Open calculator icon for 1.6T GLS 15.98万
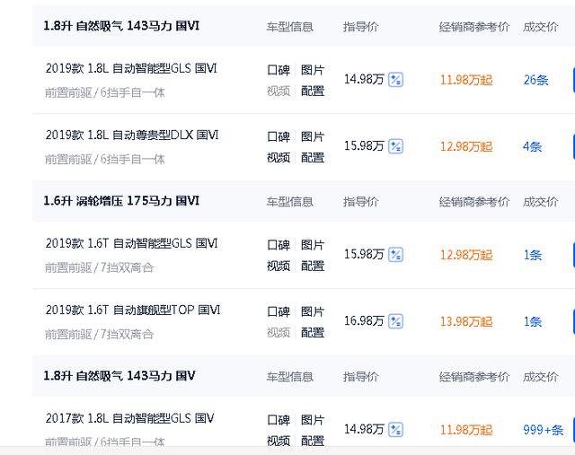 (x=395, y=255)
